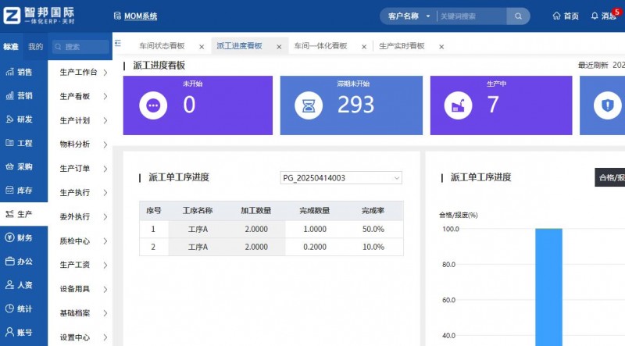This screenshot has height=346, width=625.
Task: Switch to the 我的 menu tab
Action: coord(35,47)
